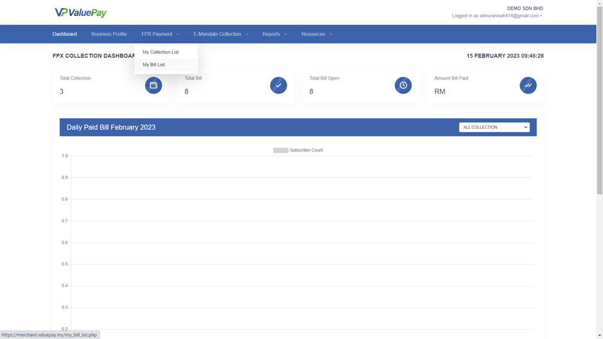Click the DEMO SDN BHD company name
The image size is (603, 339).
click(x=525, y=8)
